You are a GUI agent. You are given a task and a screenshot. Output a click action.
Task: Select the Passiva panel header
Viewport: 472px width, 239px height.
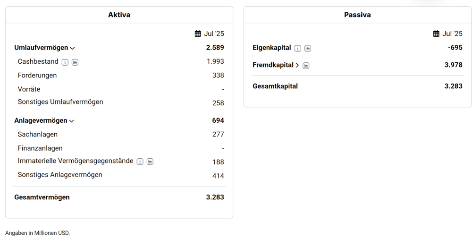point(357,15)
